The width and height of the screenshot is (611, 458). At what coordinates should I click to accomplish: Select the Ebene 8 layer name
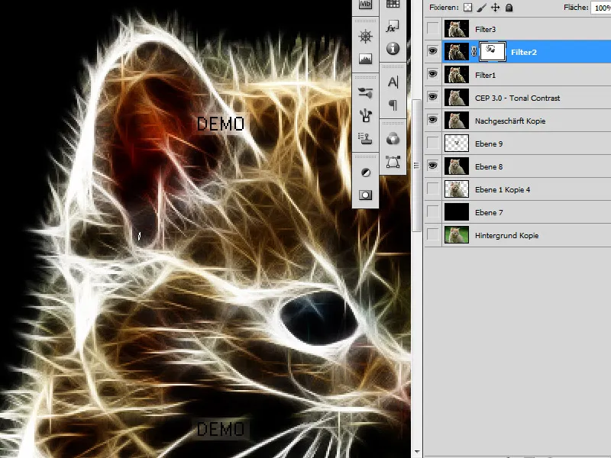click(x=489, y=166)
